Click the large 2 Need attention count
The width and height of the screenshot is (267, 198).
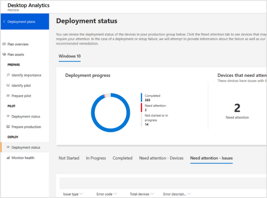[237, 108]
